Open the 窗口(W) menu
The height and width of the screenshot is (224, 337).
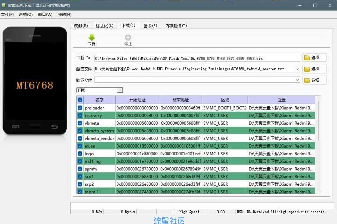click(45, 15)
